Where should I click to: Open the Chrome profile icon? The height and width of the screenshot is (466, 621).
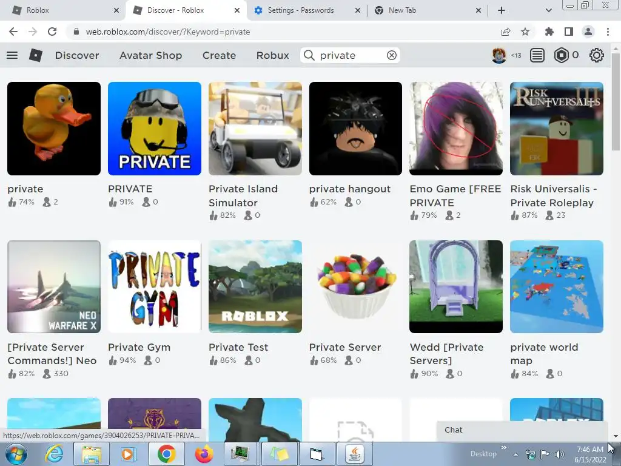coord(588,32)
